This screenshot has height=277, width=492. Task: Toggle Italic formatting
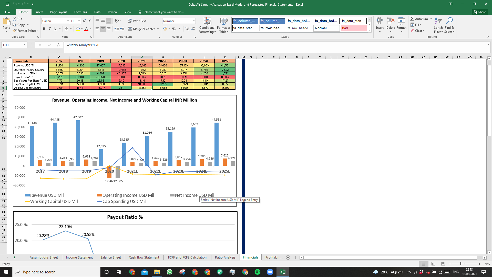(50, 29)
